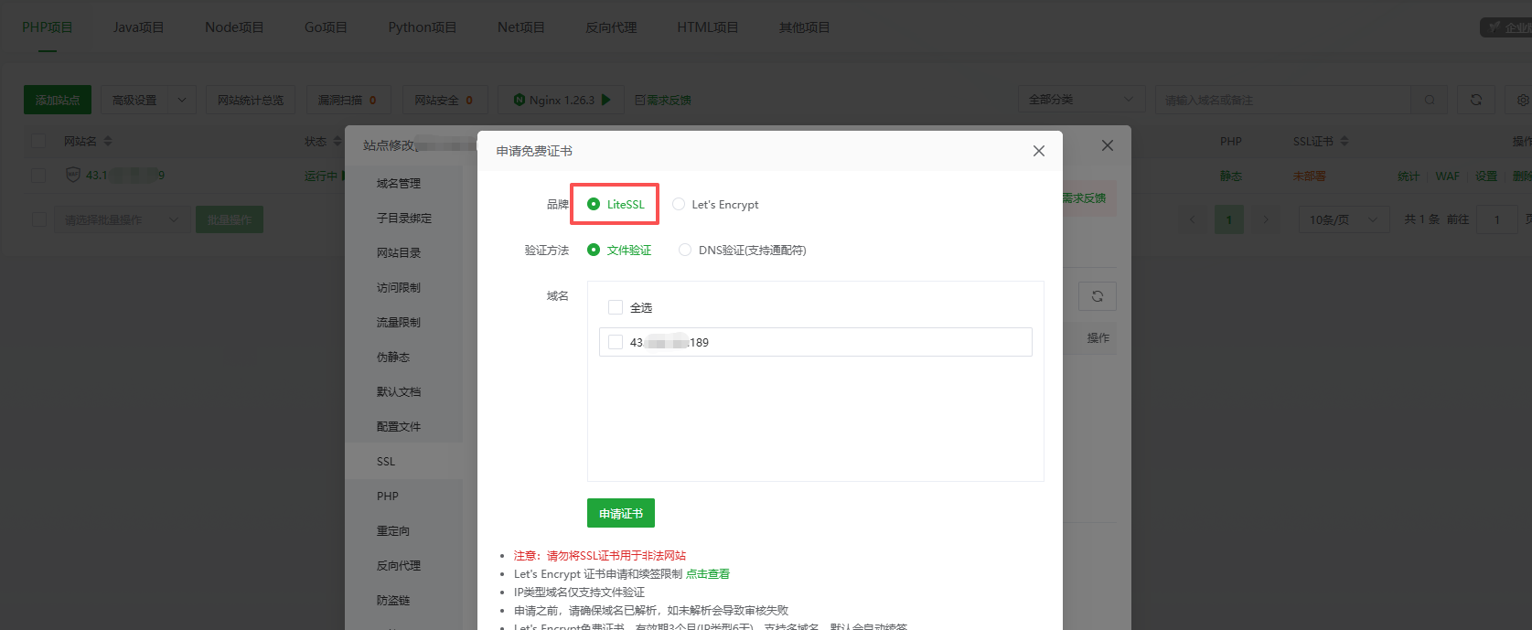The width and height of the screenshot is (1532, 630).
Task: Click the green 申请证书 button
Action: (x=620, y=514)
